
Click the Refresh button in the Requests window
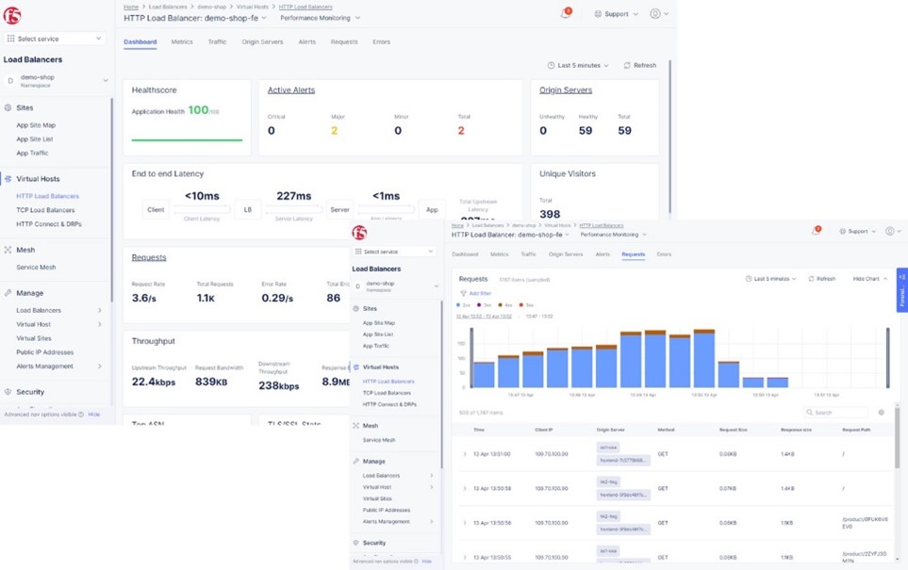821,279
